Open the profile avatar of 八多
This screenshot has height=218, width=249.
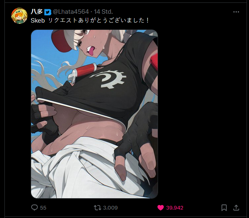[19, 16]
